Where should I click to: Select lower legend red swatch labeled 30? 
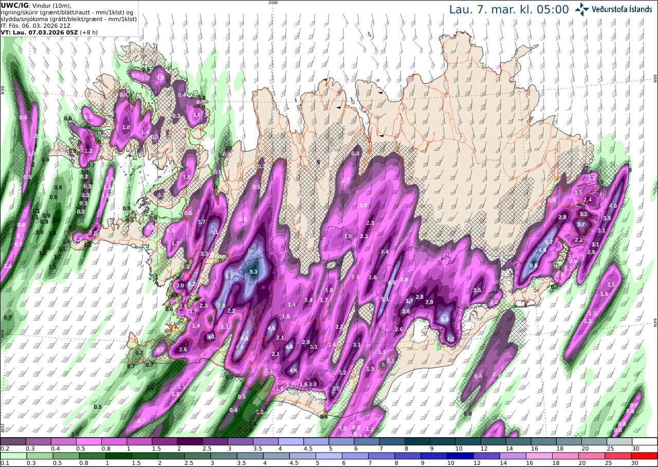(x=645, y=456)
